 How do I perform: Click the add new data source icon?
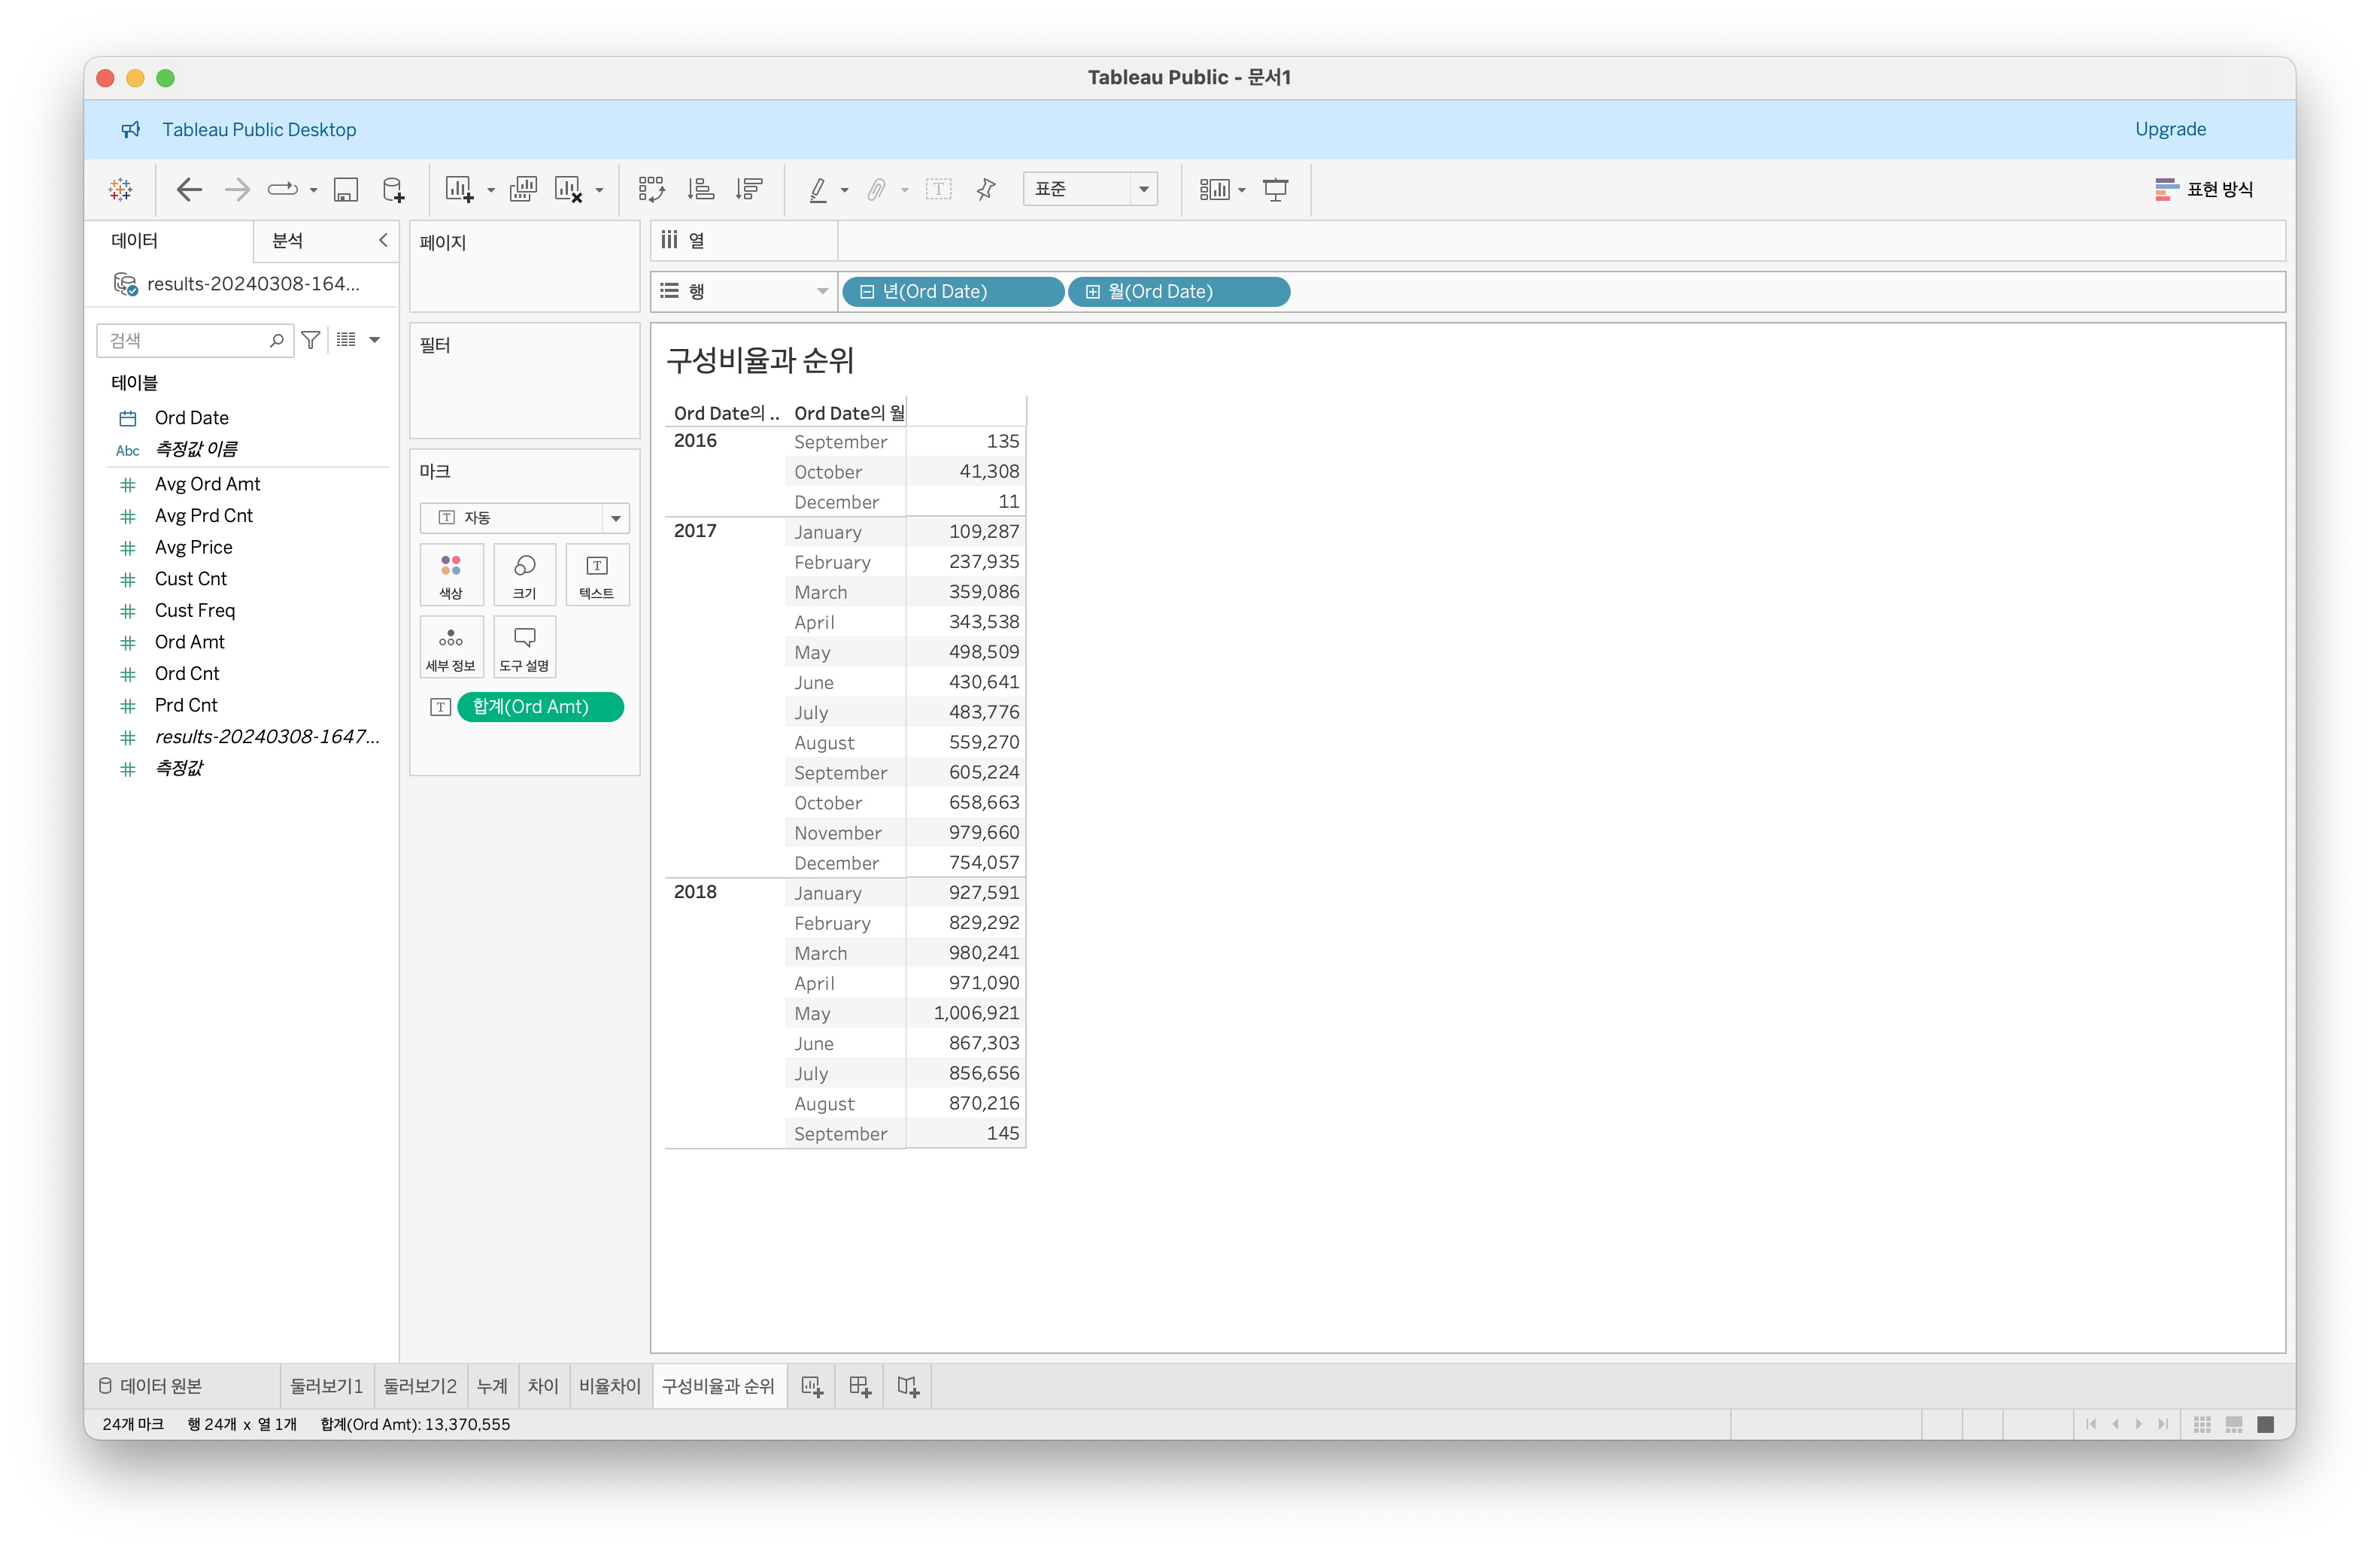tap(393, 189)
